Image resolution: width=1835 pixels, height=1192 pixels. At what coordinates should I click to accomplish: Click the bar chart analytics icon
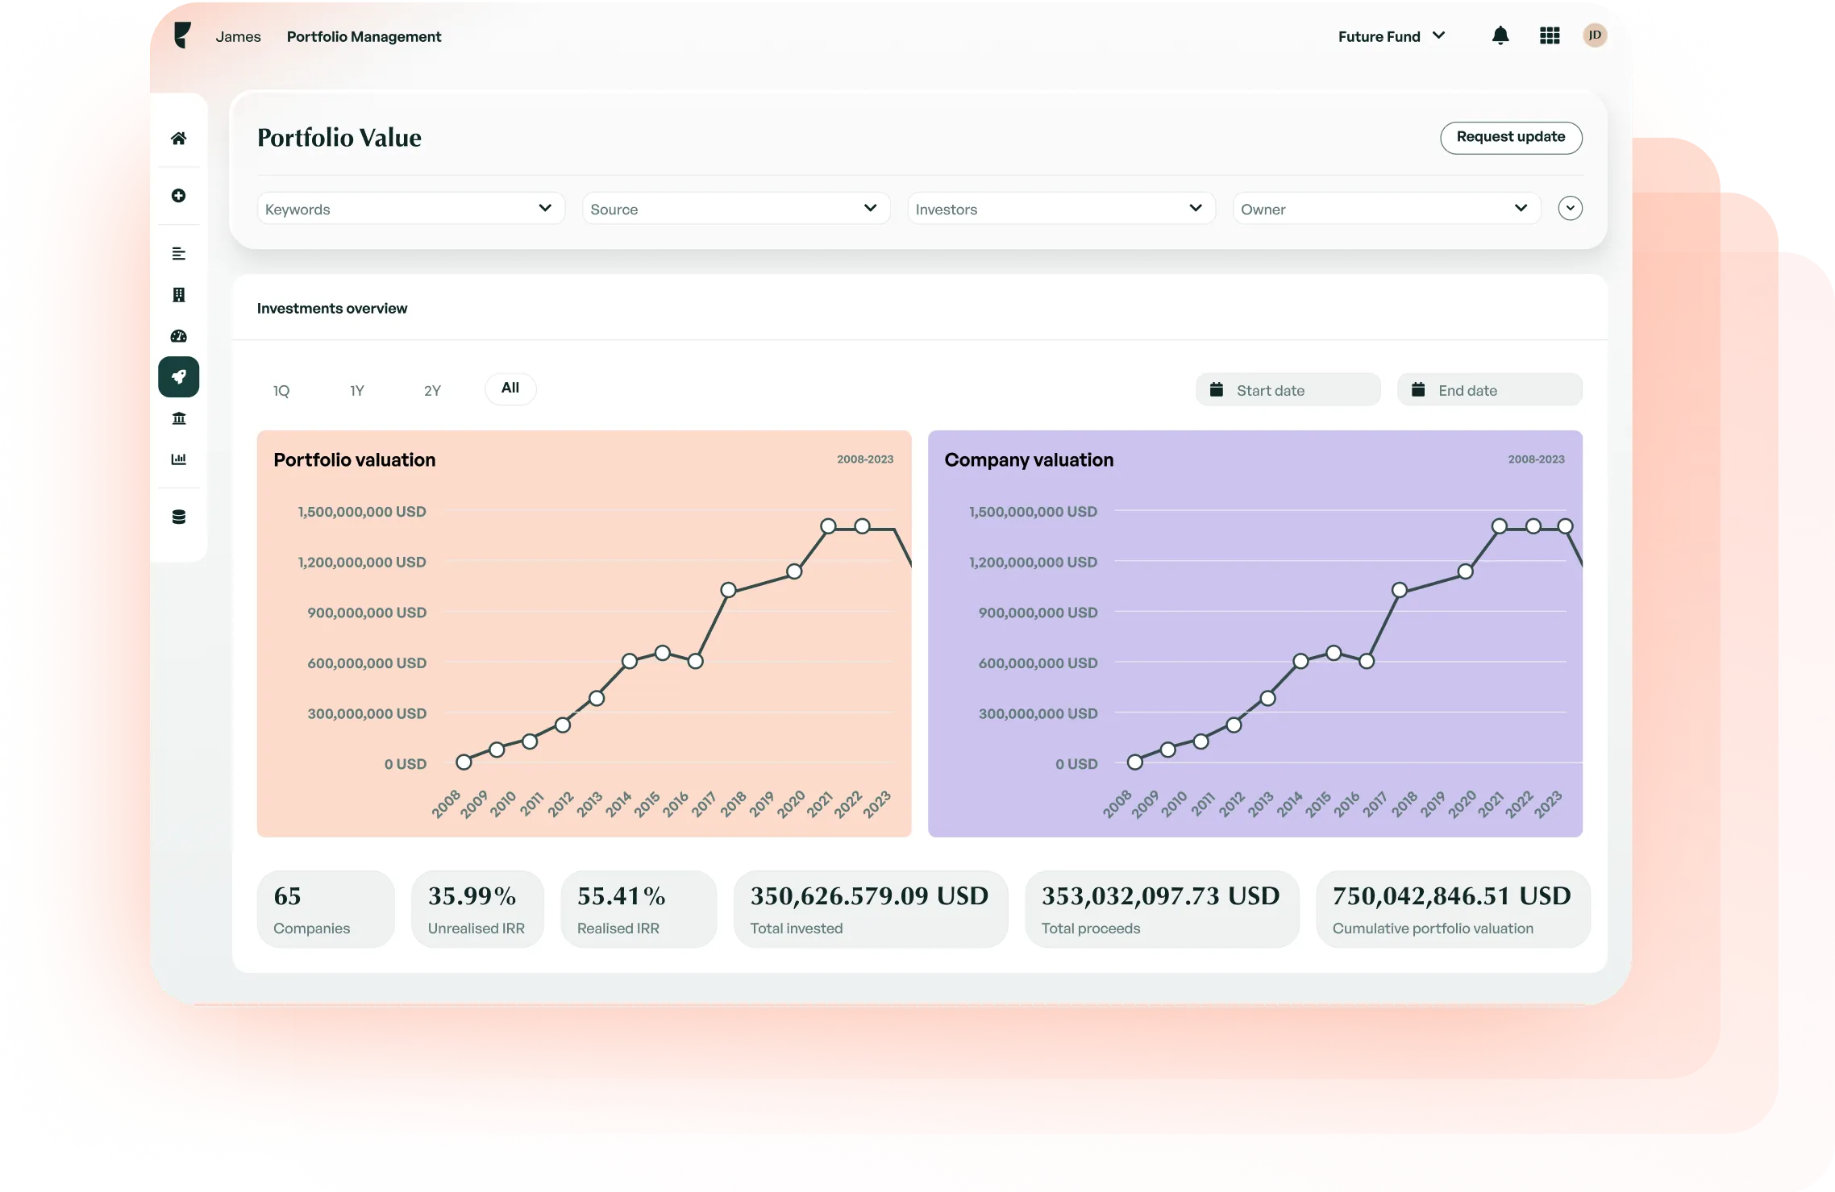coord(179,459)
